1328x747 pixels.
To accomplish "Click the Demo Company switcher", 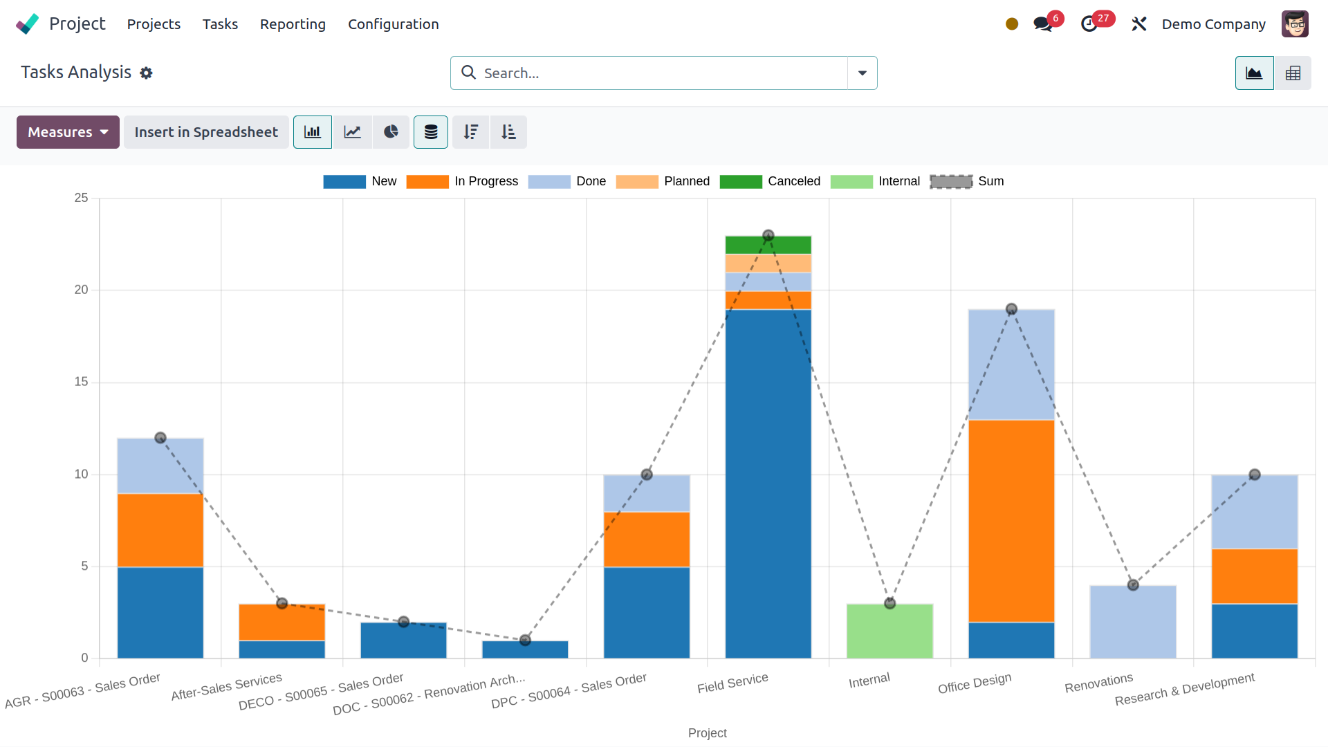I will pyautogui.click(x=1213, y=24).
